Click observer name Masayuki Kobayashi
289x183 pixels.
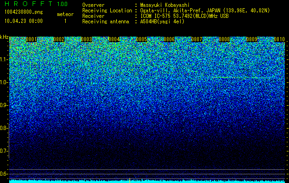pos(165,5)
